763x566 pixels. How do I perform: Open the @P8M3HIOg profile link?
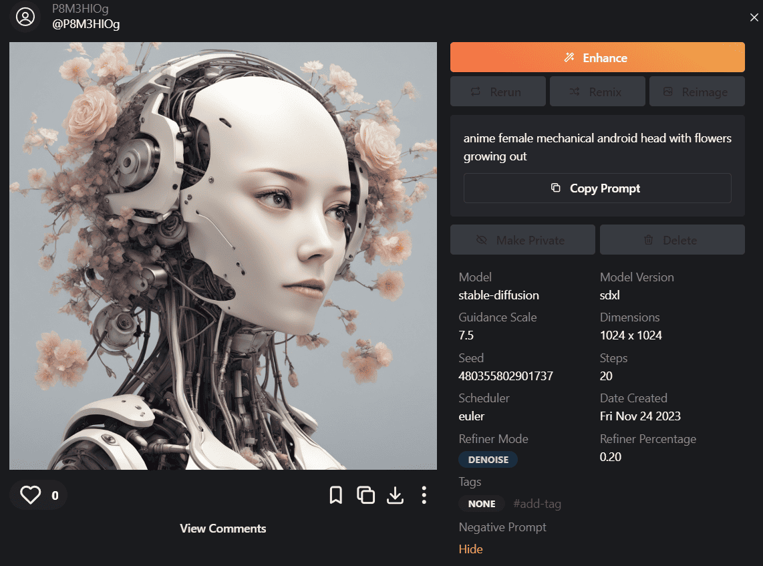86,25
